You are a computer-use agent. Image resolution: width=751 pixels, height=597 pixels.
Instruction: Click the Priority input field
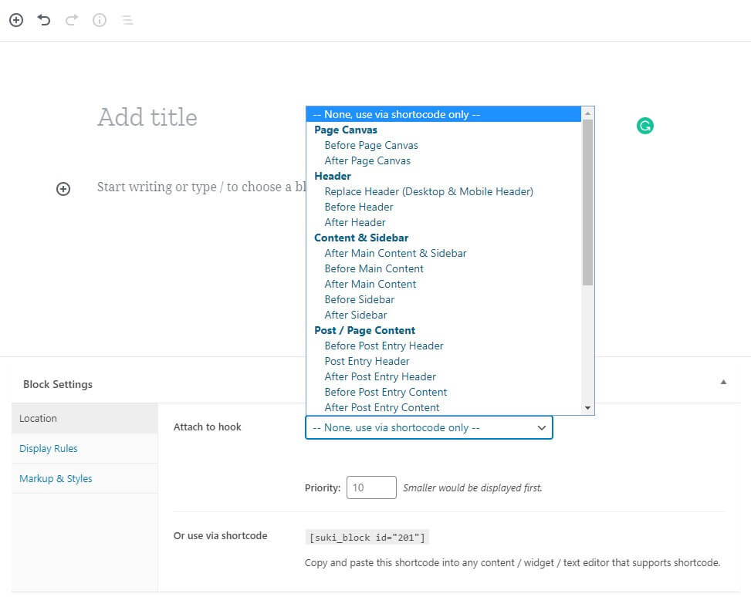tap(371, 487)
